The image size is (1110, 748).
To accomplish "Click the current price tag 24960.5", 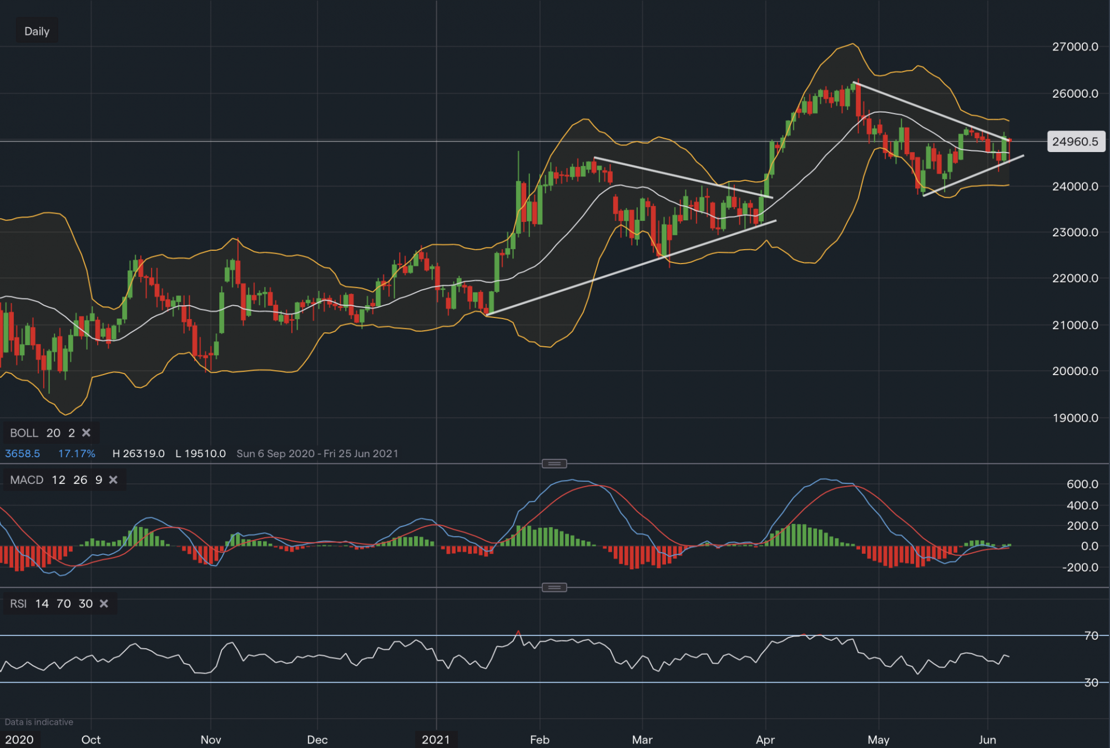I will [1075, 141].
